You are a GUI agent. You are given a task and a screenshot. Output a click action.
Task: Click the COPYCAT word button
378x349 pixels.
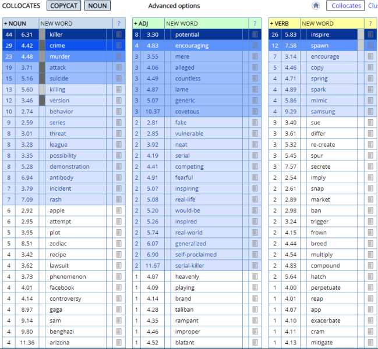coord(64,6)
